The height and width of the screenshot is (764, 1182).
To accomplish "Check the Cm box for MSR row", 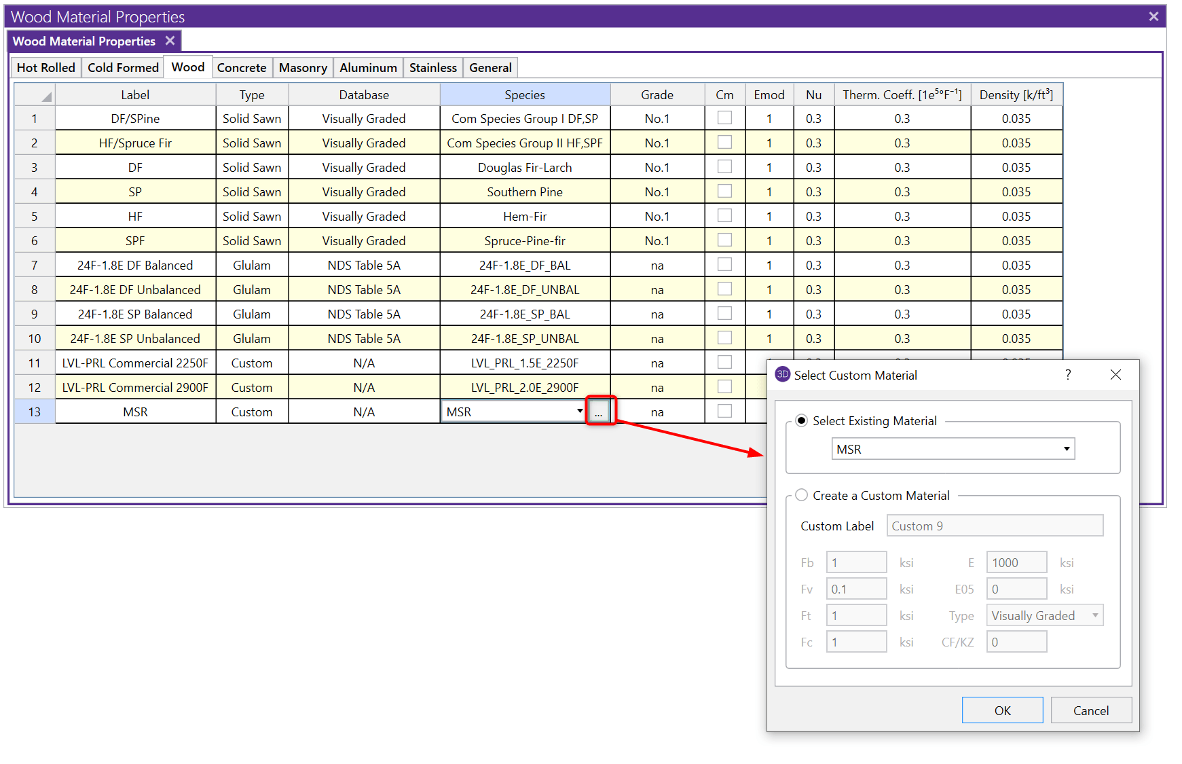I will [x=724, y=412].
